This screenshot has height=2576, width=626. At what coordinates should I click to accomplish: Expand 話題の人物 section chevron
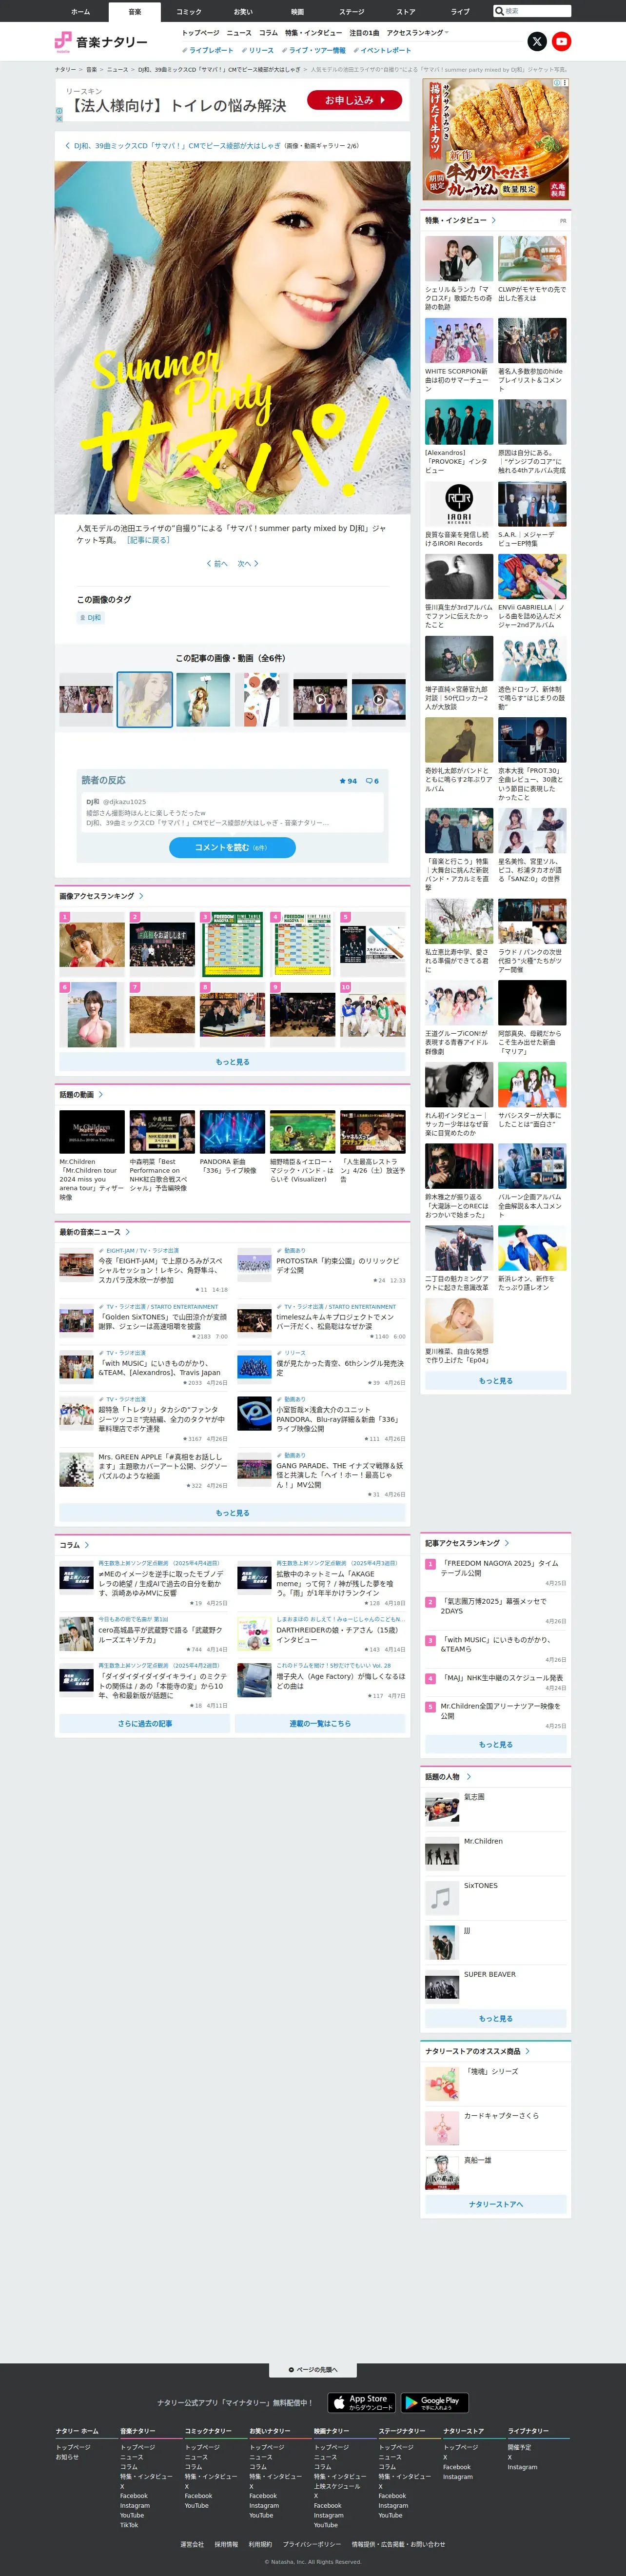[468, 1777]
